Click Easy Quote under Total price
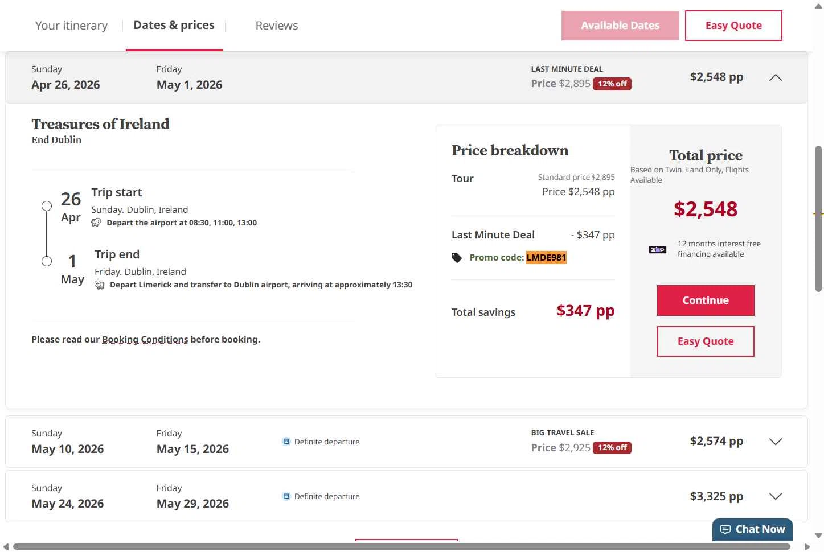Viewport: 824px width, 552px height. (706, 341)
